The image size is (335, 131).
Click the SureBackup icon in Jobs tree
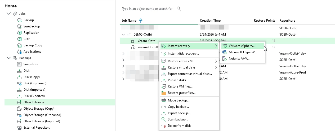(19, 26)
